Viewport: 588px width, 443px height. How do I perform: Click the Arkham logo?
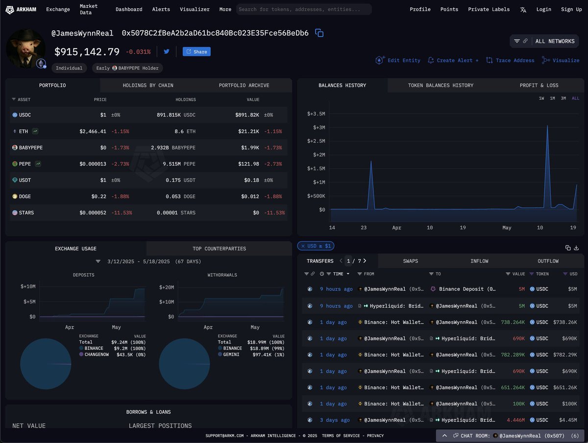click(22, 9)
